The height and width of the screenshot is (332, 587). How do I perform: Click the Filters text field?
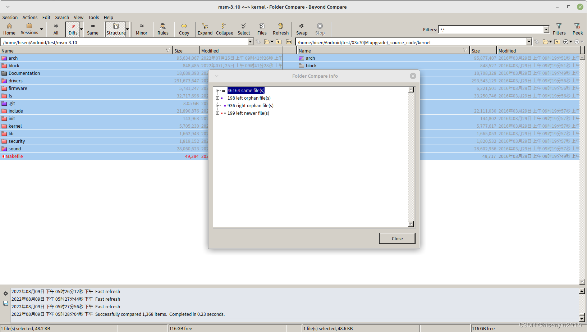pyautogui.click(x=491, y=29)
